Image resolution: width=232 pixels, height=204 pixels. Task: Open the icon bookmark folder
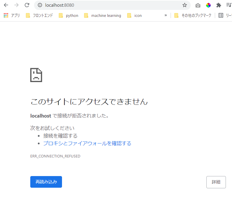click(134, 15)
